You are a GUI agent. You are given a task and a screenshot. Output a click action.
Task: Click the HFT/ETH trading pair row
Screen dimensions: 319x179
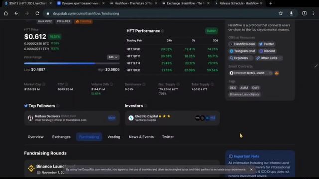point(172,63)
